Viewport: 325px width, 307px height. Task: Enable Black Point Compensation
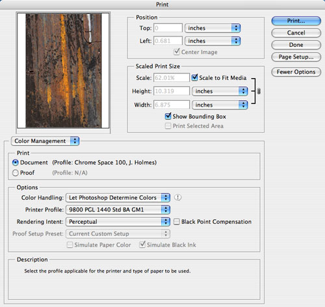coord(177,222)
